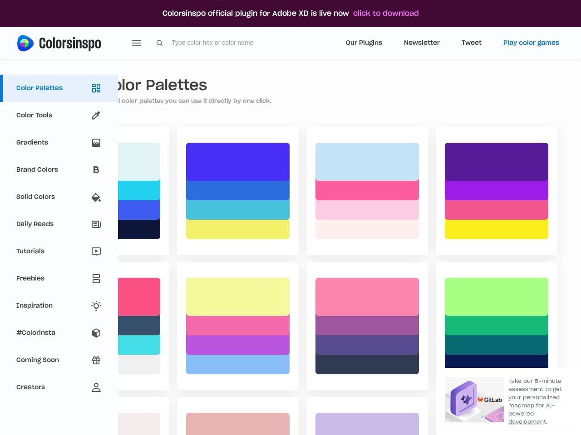Viewport: 581px width, 435px height.
Task: Copy the salmon pink swatch above plum
Action: click(x=367, y=297)
